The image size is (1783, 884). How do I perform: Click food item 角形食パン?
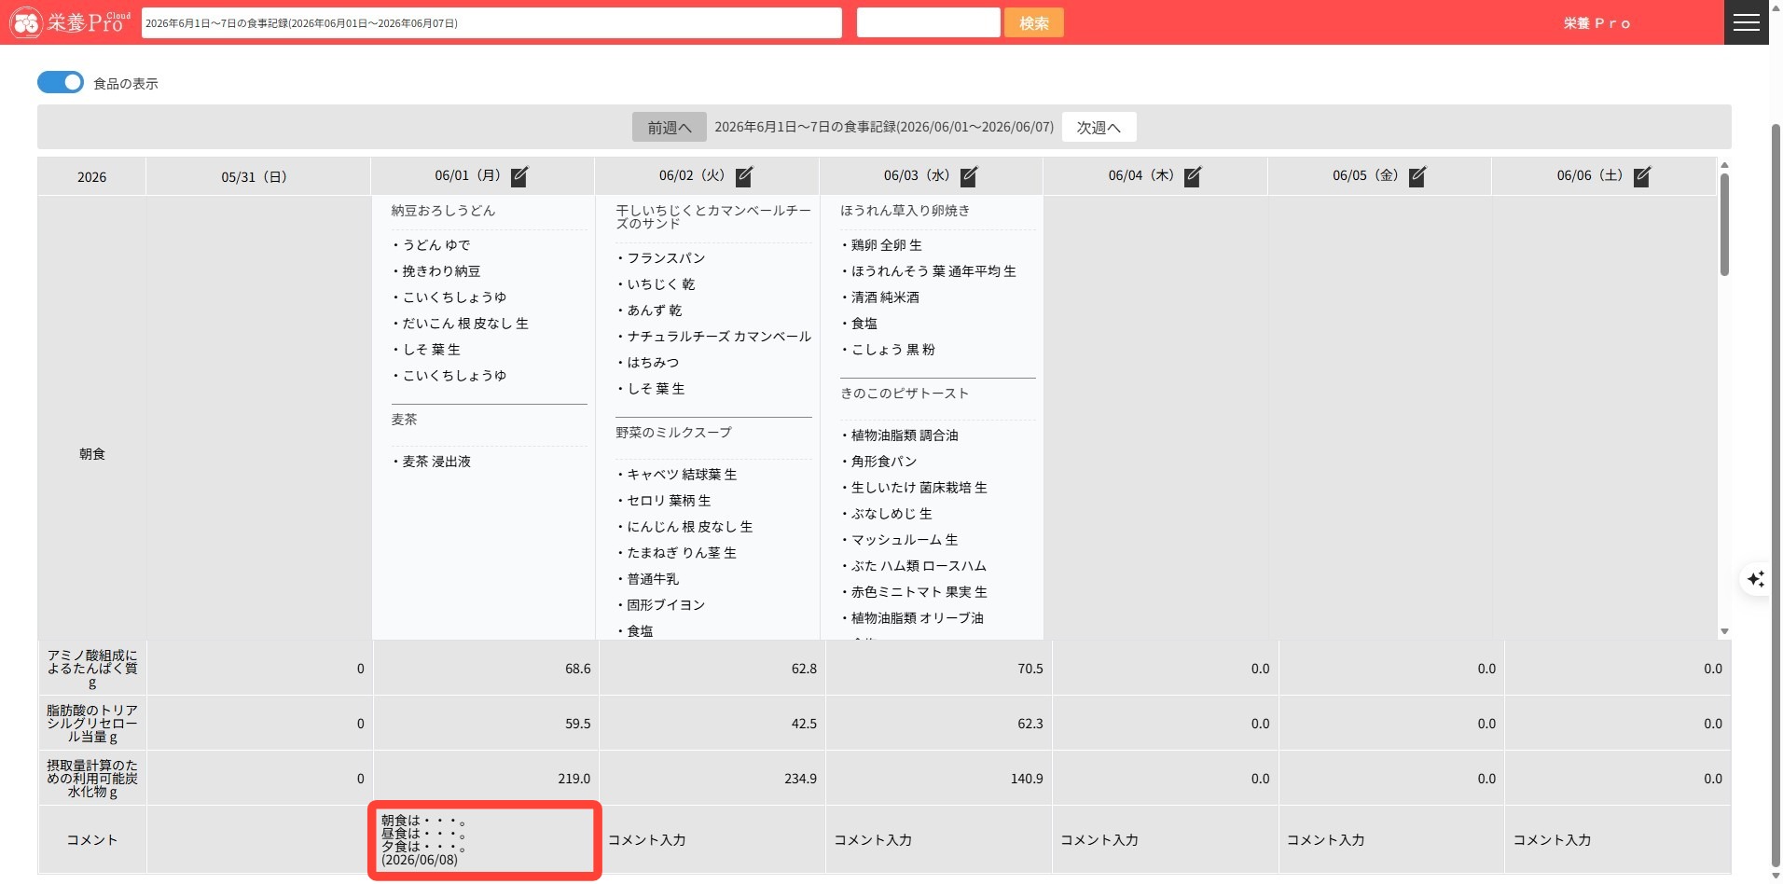point(884,462)
